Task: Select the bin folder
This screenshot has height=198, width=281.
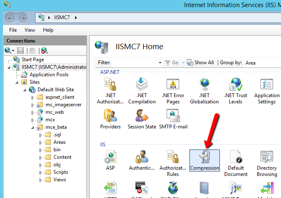Action: click(57, 150)
